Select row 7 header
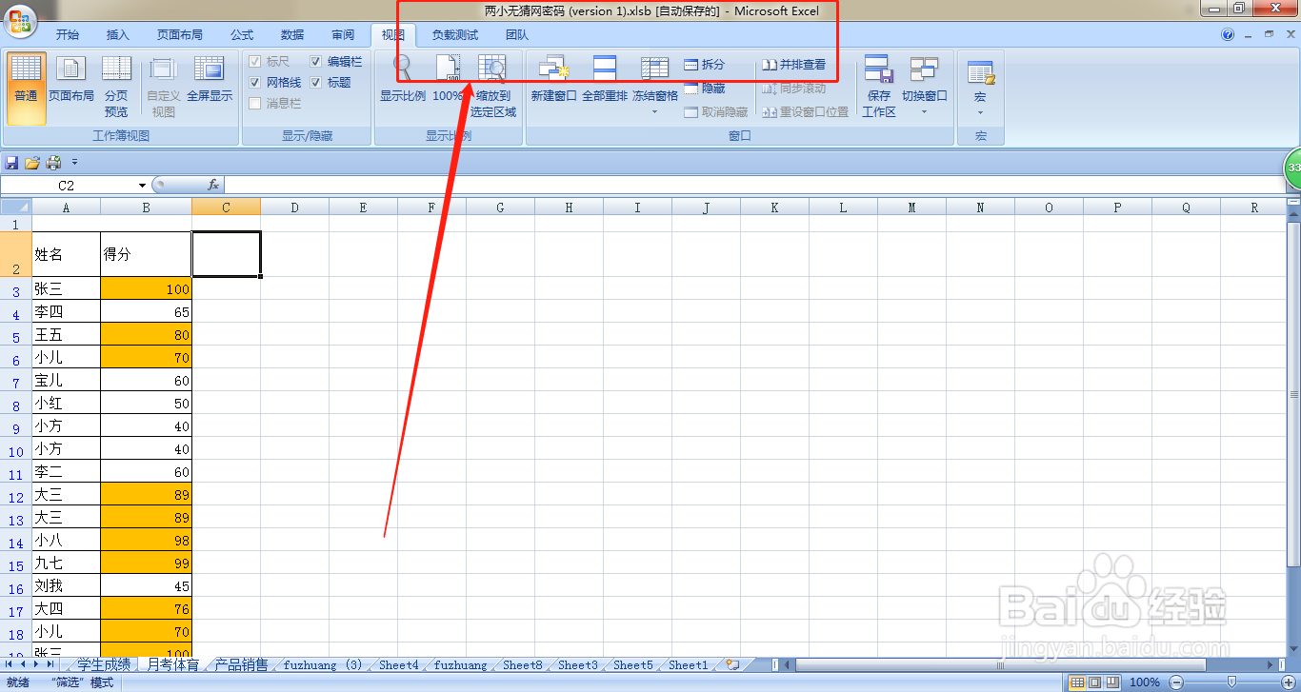This screenshot has height=692, width=1301. pos(15,382)
